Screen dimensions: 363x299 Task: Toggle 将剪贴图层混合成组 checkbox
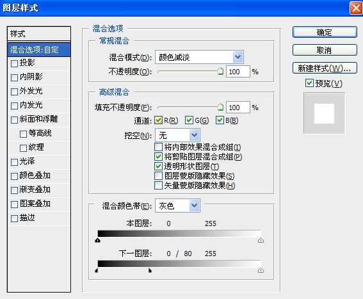(158, 157)
